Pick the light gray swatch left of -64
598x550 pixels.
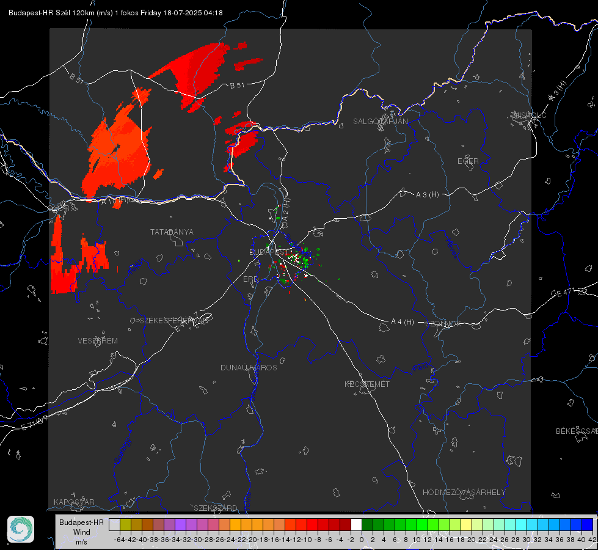tap(114, 524)
